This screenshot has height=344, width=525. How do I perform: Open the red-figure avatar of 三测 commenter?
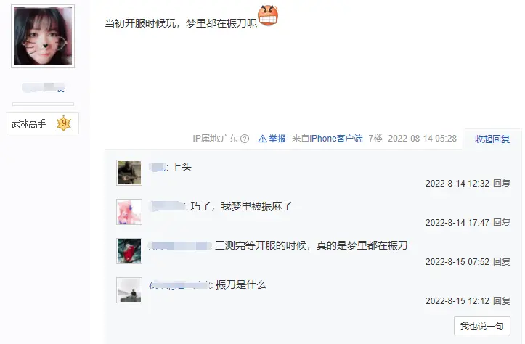click(x=129, y=251)
